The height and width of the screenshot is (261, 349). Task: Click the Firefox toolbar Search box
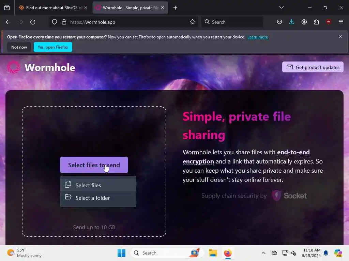click(x=232, y=22)
